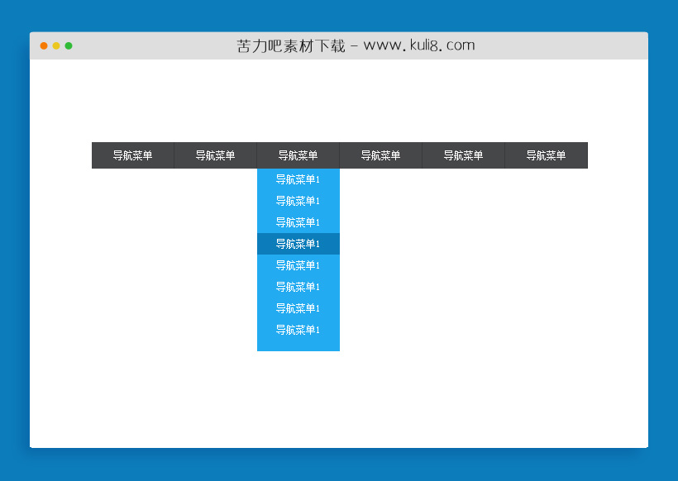Click the orange dot in window header
Image resolution: width=678 pixels, height=481 pixels.
[x=44, y=45]
